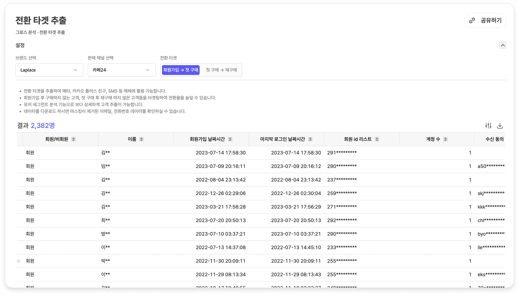The image size is (519, 295).
Task: Open the 카페24 sales channel dropdown
Action: (x=121, y=70)
